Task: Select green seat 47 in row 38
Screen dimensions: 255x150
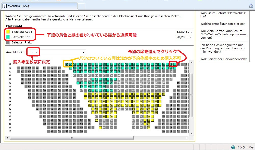Action: (x=82, y=87)
